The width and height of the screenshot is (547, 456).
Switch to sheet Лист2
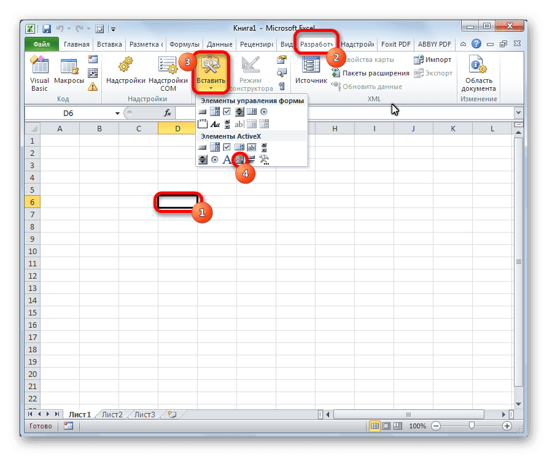coord(111,414)
